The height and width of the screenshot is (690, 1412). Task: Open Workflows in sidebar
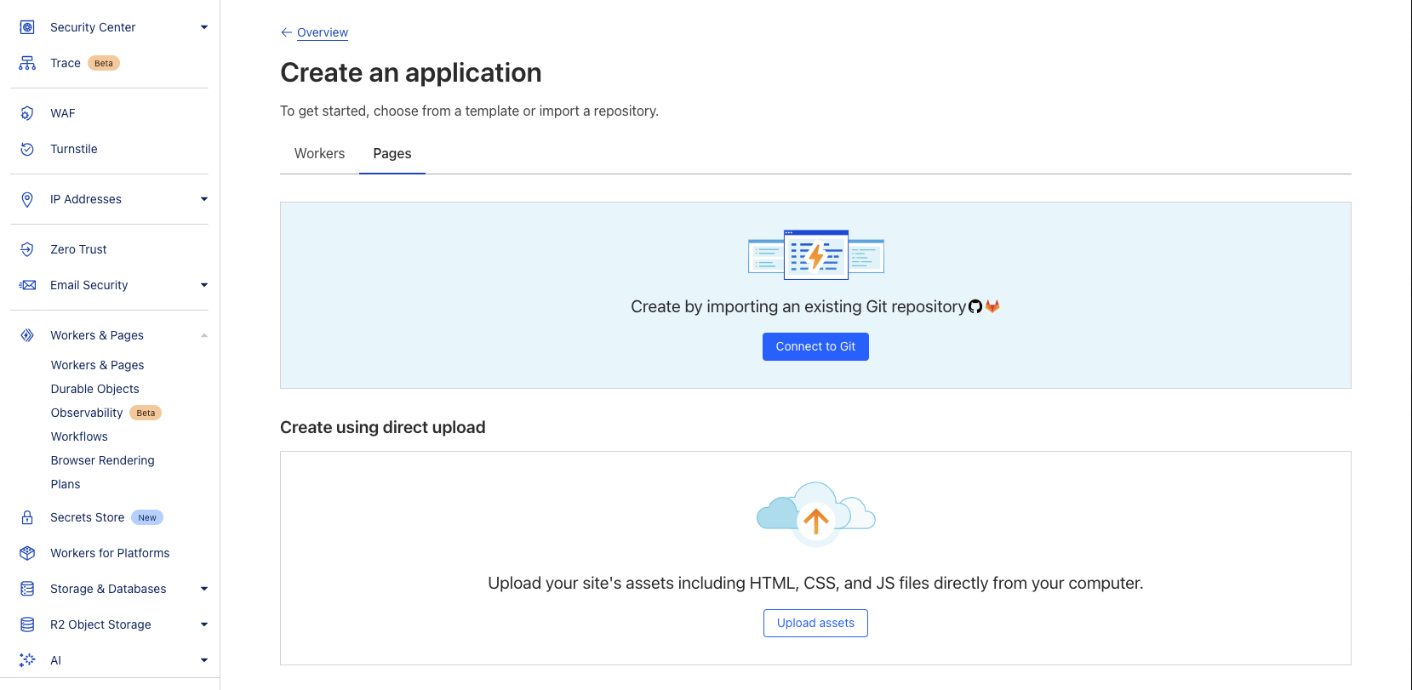[79, 436]
